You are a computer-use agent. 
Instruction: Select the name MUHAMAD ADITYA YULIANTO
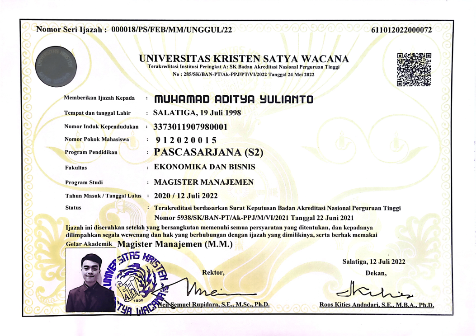[234, 99]
